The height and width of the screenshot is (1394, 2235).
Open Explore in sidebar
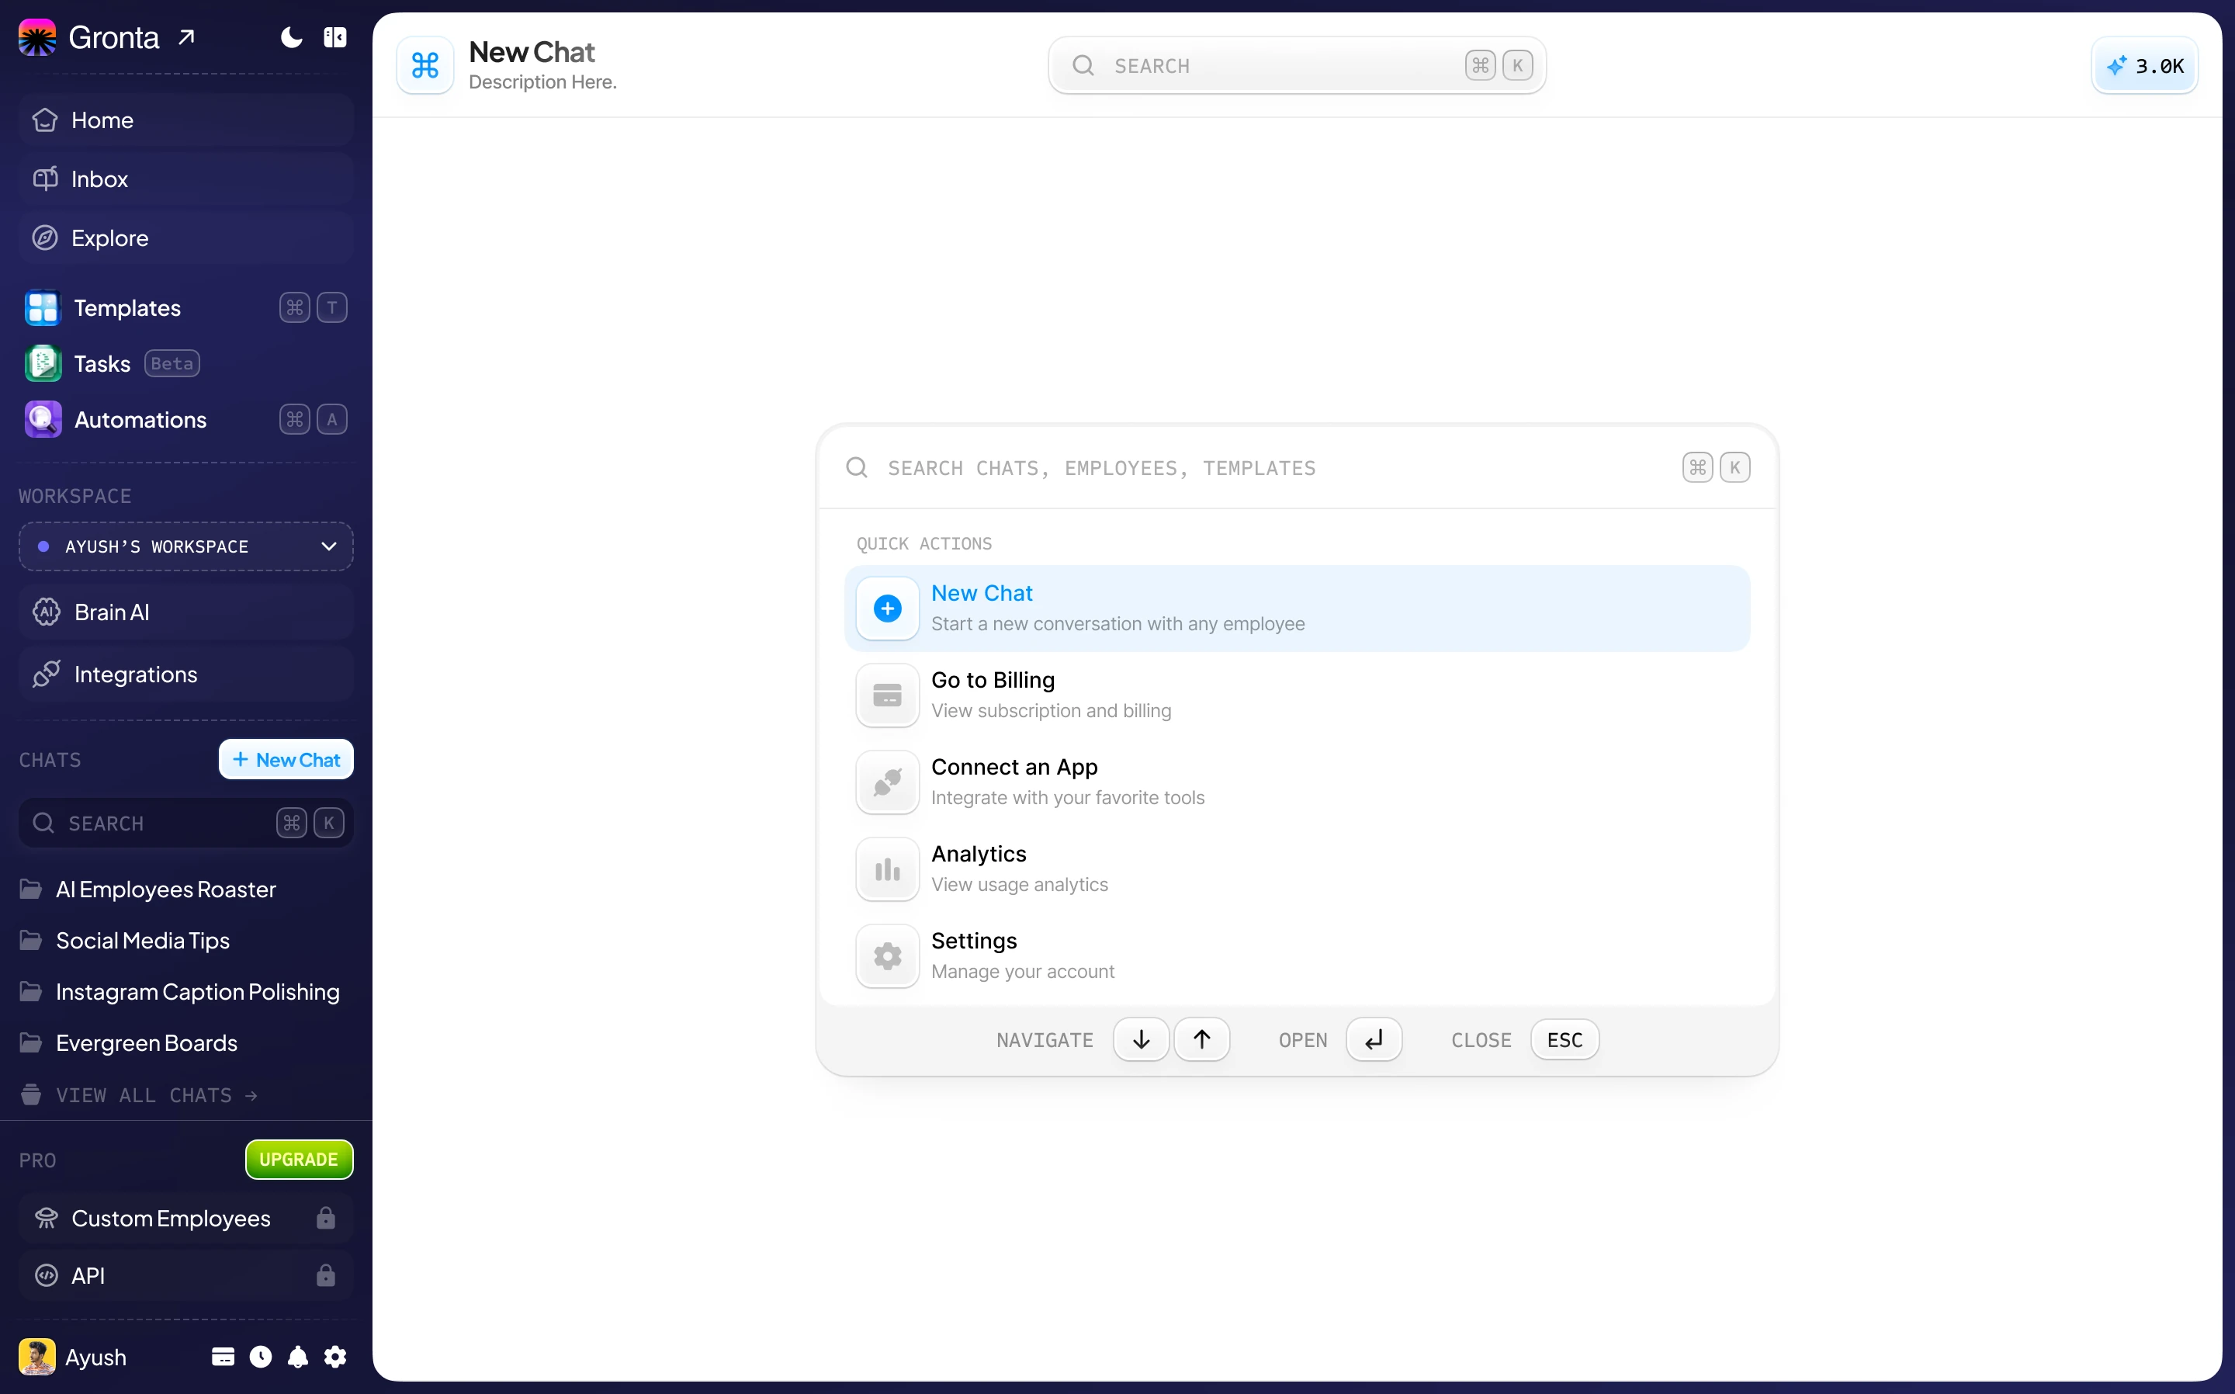pyautogui.click(x=185, y=238)
